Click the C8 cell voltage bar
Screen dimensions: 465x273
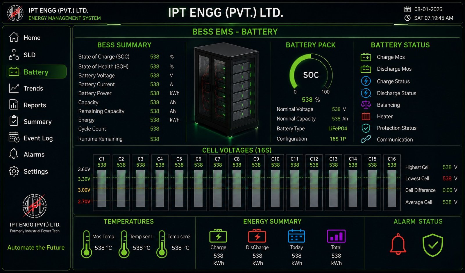coord(237,188)
